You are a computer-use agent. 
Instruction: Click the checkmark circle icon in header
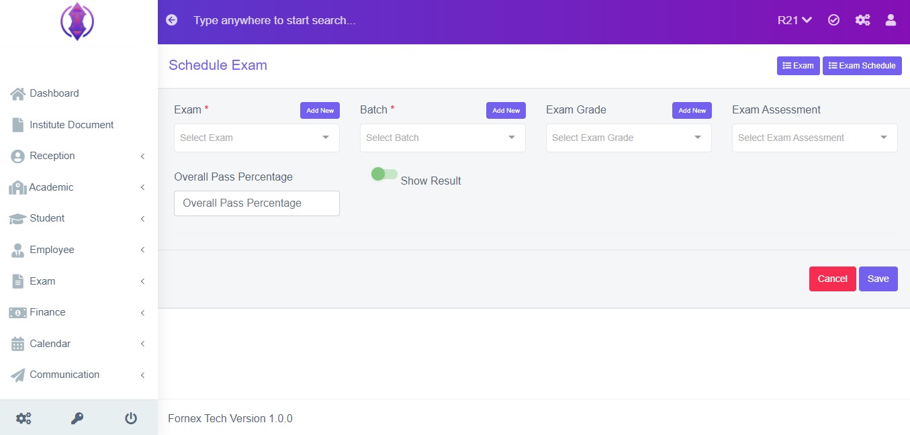coord(833,20)
